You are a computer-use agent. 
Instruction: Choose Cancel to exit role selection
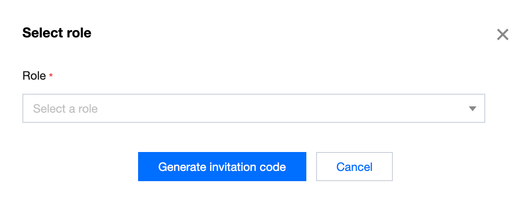pos(354,167)
